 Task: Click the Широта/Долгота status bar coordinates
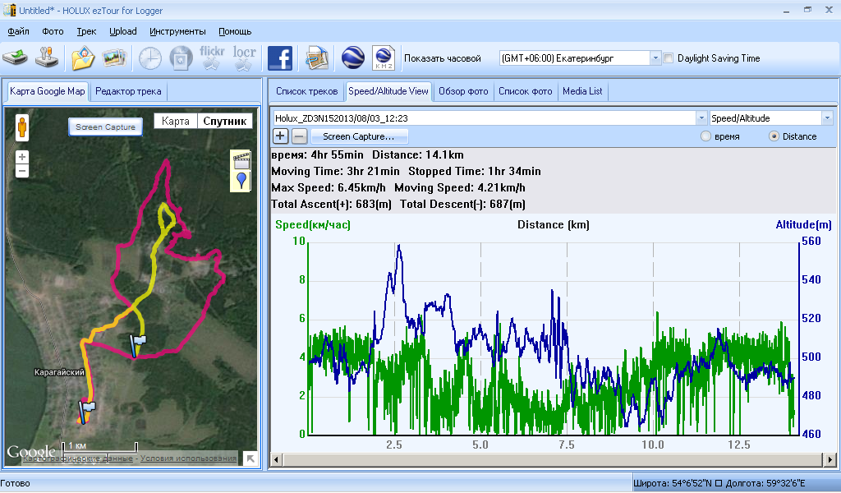coord(719,483)
